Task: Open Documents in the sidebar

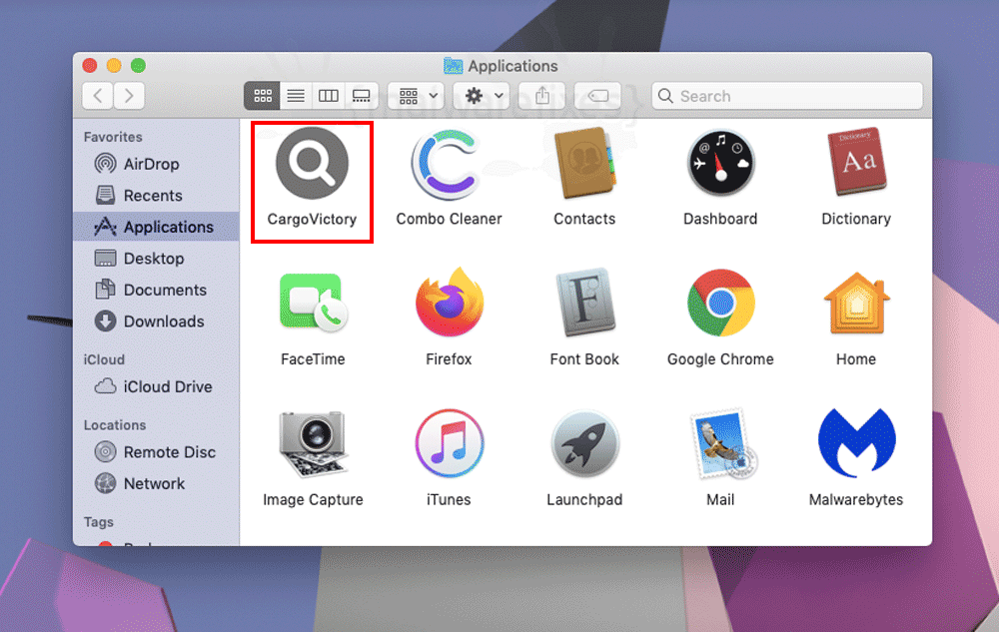Action: tap(156, 290)
